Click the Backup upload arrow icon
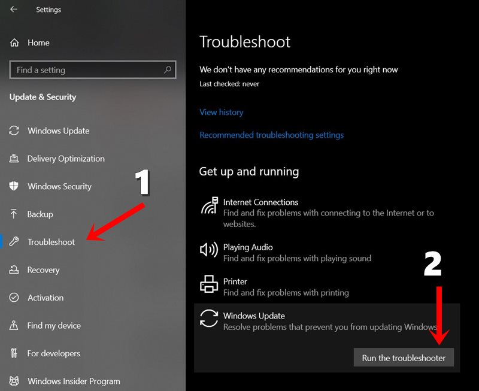Viewport: 479px width, 391px height. coord(14,214)
